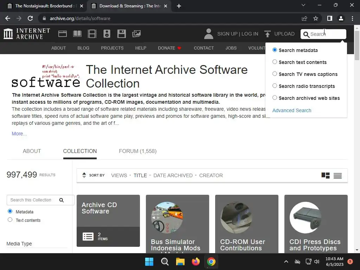This screenshot has width=360, height=270.
Task: Open Windows taskbar search
Action: click(x=165, y=262)
